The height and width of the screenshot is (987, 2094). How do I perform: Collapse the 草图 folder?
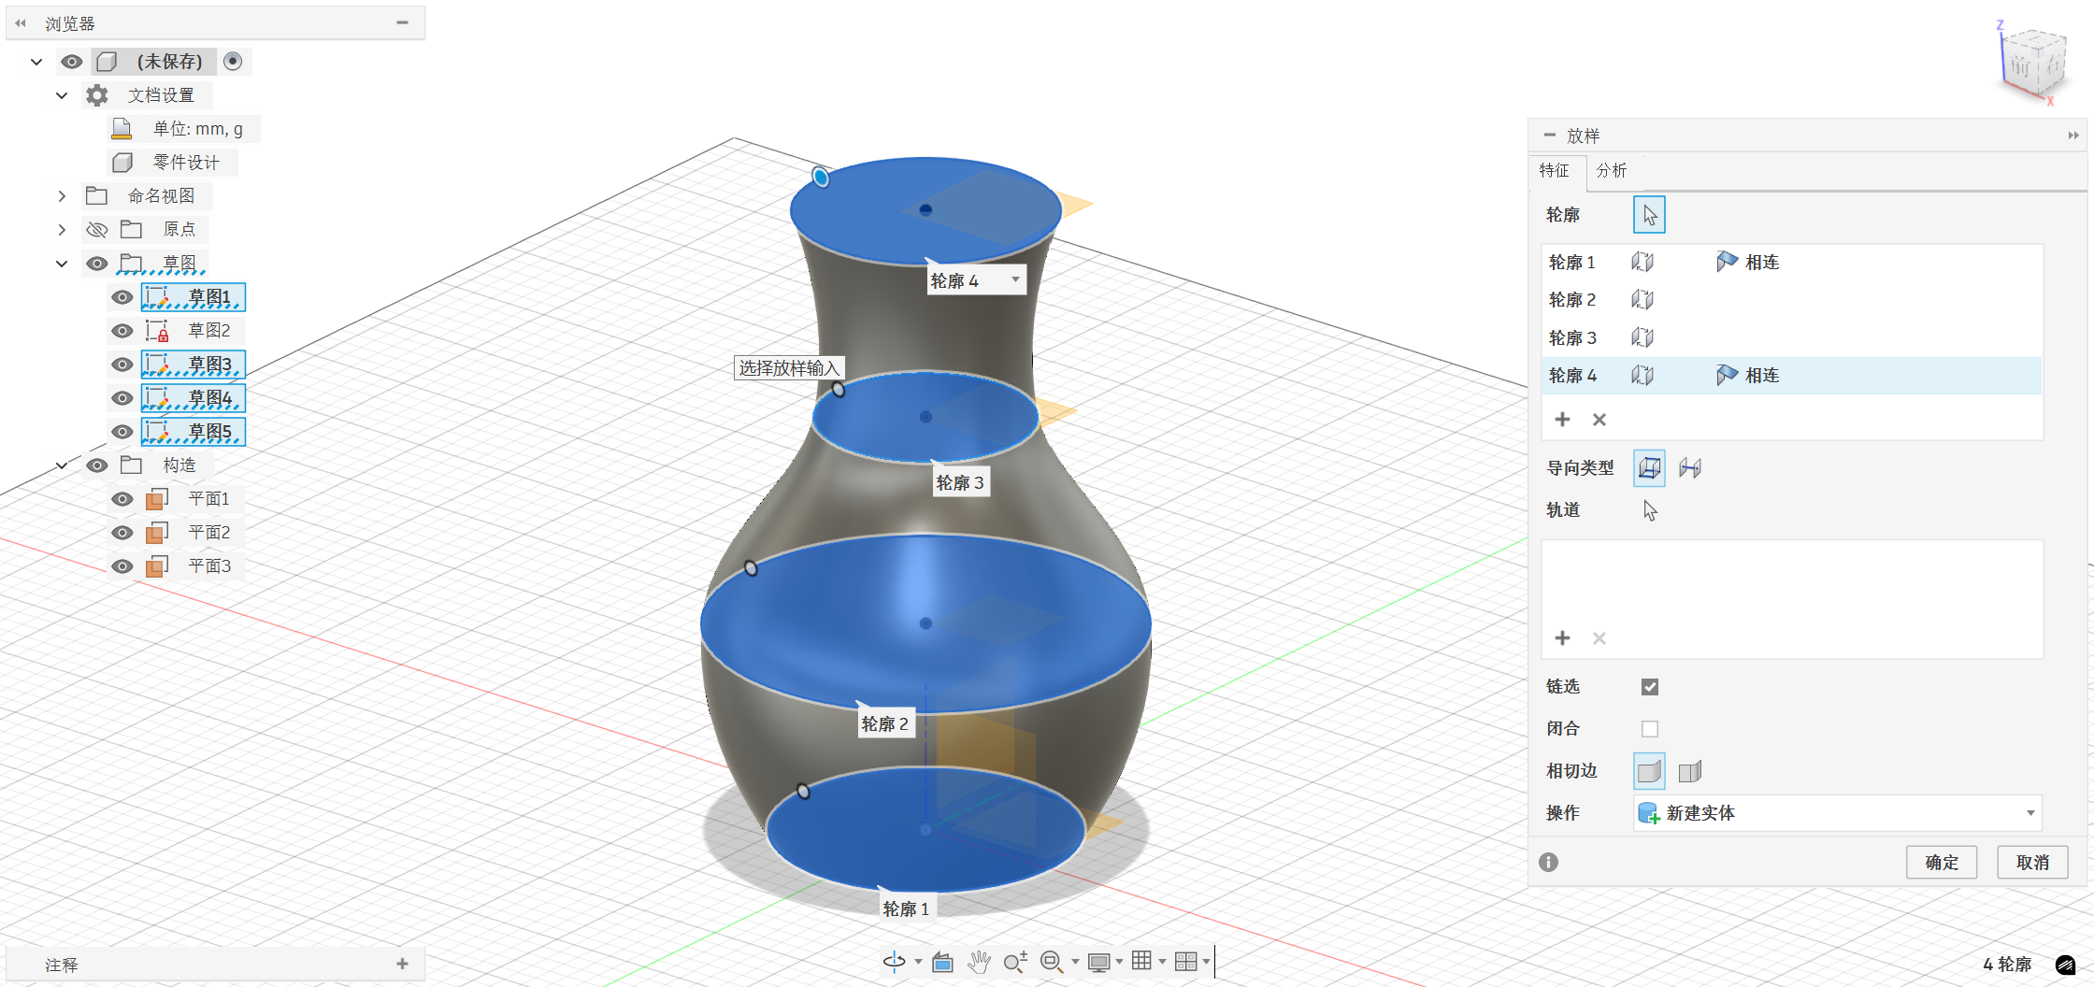click(x=62, y=264)
